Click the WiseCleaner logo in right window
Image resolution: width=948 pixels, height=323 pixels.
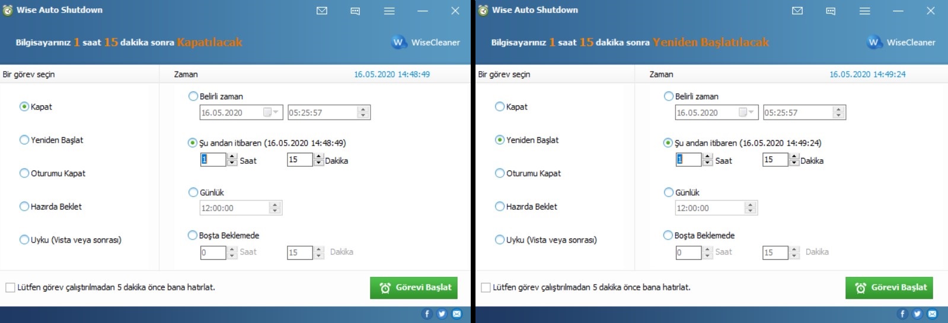tap(902, 42)
